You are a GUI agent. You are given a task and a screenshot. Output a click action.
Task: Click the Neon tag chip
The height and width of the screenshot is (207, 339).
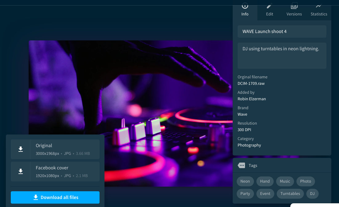pos(245,181)
